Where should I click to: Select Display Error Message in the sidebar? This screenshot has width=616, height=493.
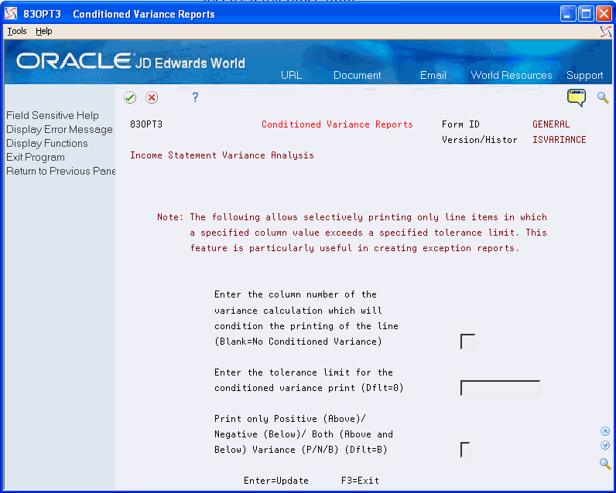coord(60,129)
